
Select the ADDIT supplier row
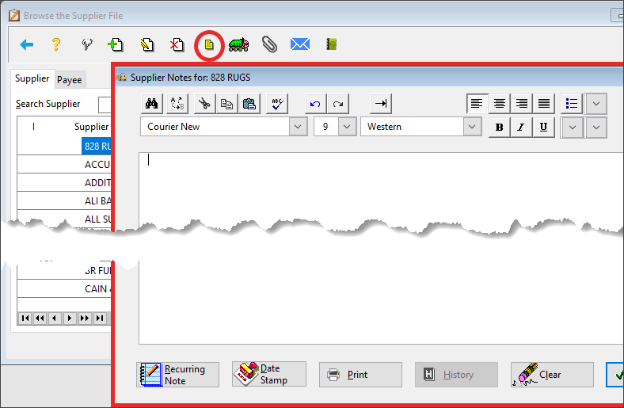64,183
